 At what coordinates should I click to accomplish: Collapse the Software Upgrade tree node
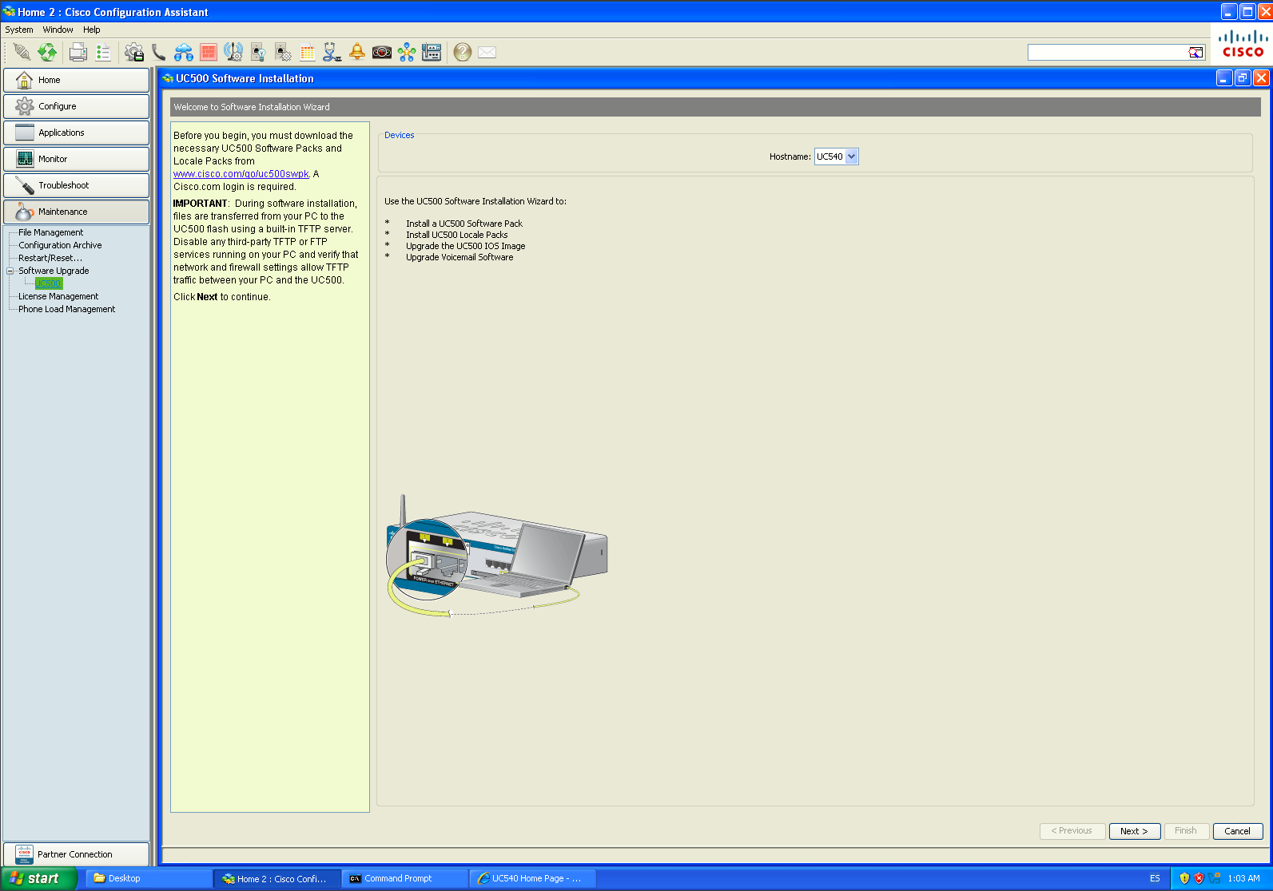pyautogui.click(x=10, y=271)
